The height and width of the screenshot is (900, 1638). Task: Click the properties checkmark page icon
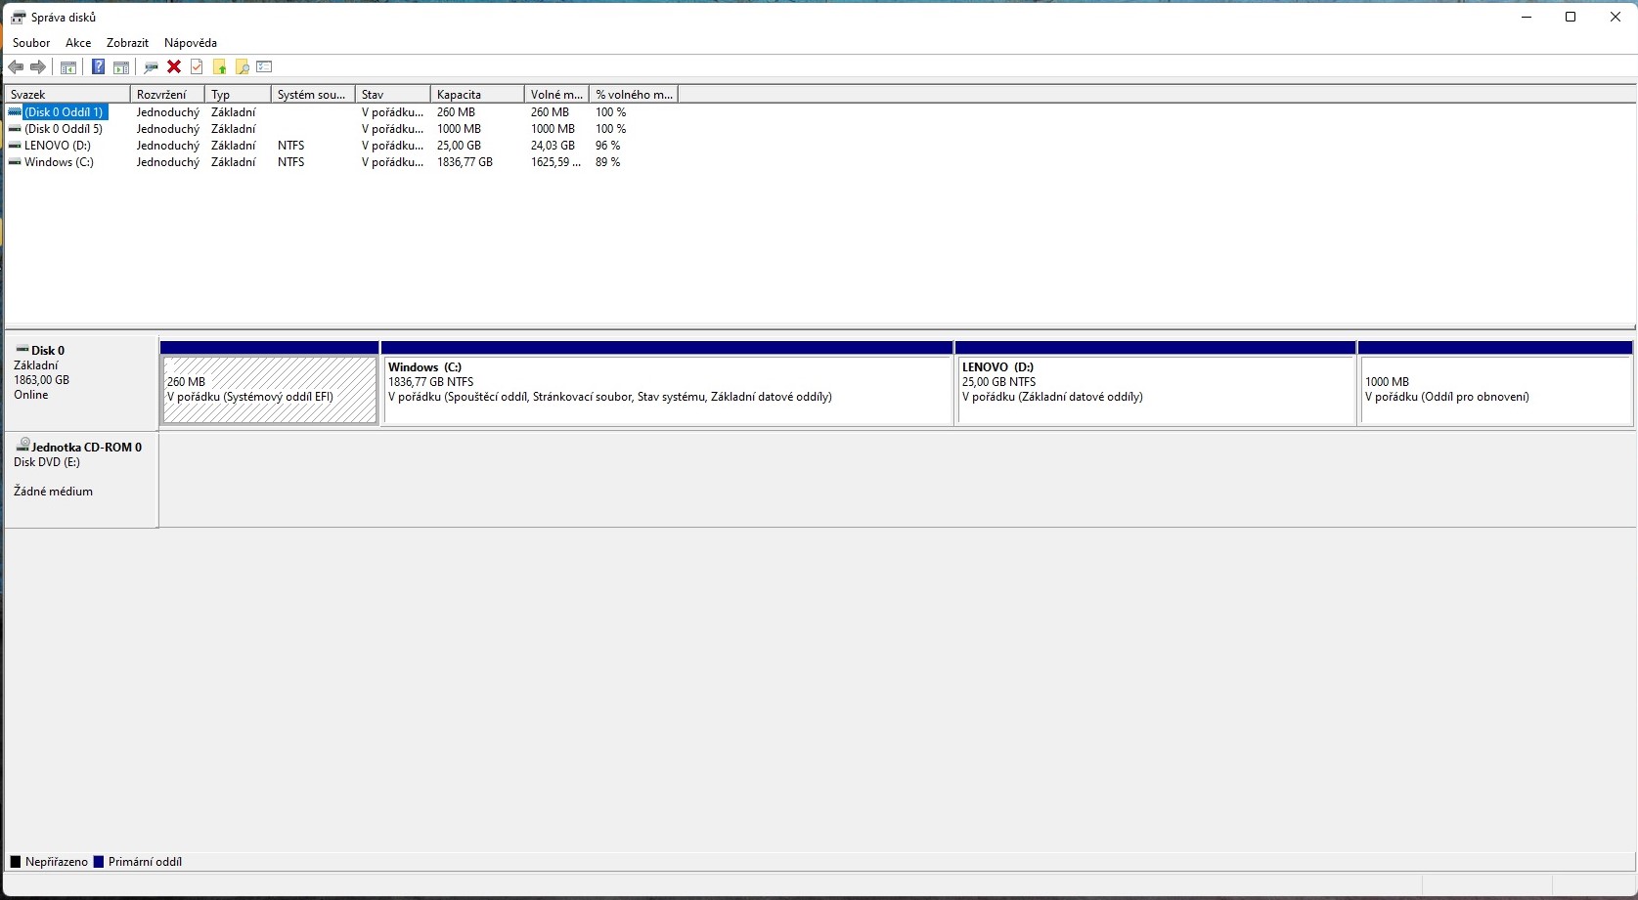point(197,67)
